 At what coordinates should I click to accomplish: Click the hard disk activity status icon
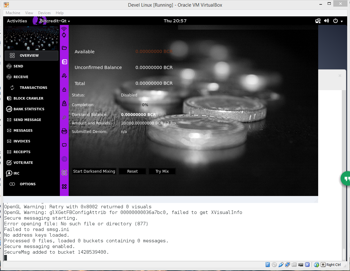click(268, 265)
